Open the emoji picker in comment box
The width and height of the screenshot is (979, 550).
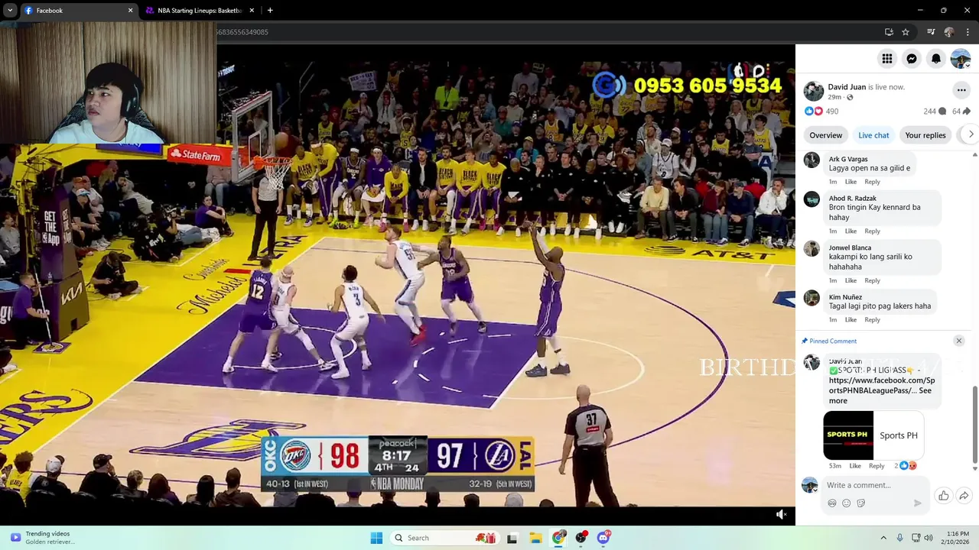click(x=847, y=503)
